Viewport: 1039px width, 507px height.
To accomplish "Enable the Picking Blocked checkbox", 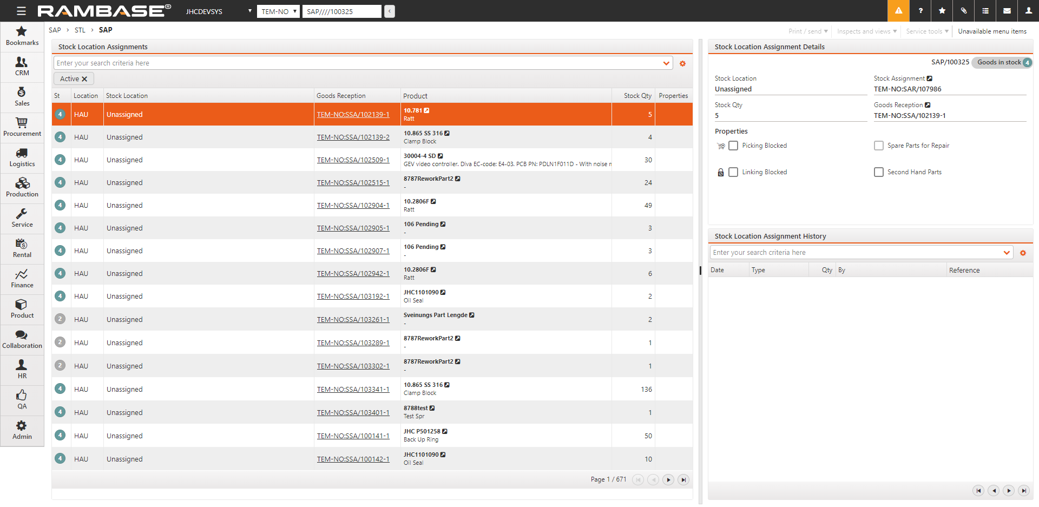I will coord(733,146).
